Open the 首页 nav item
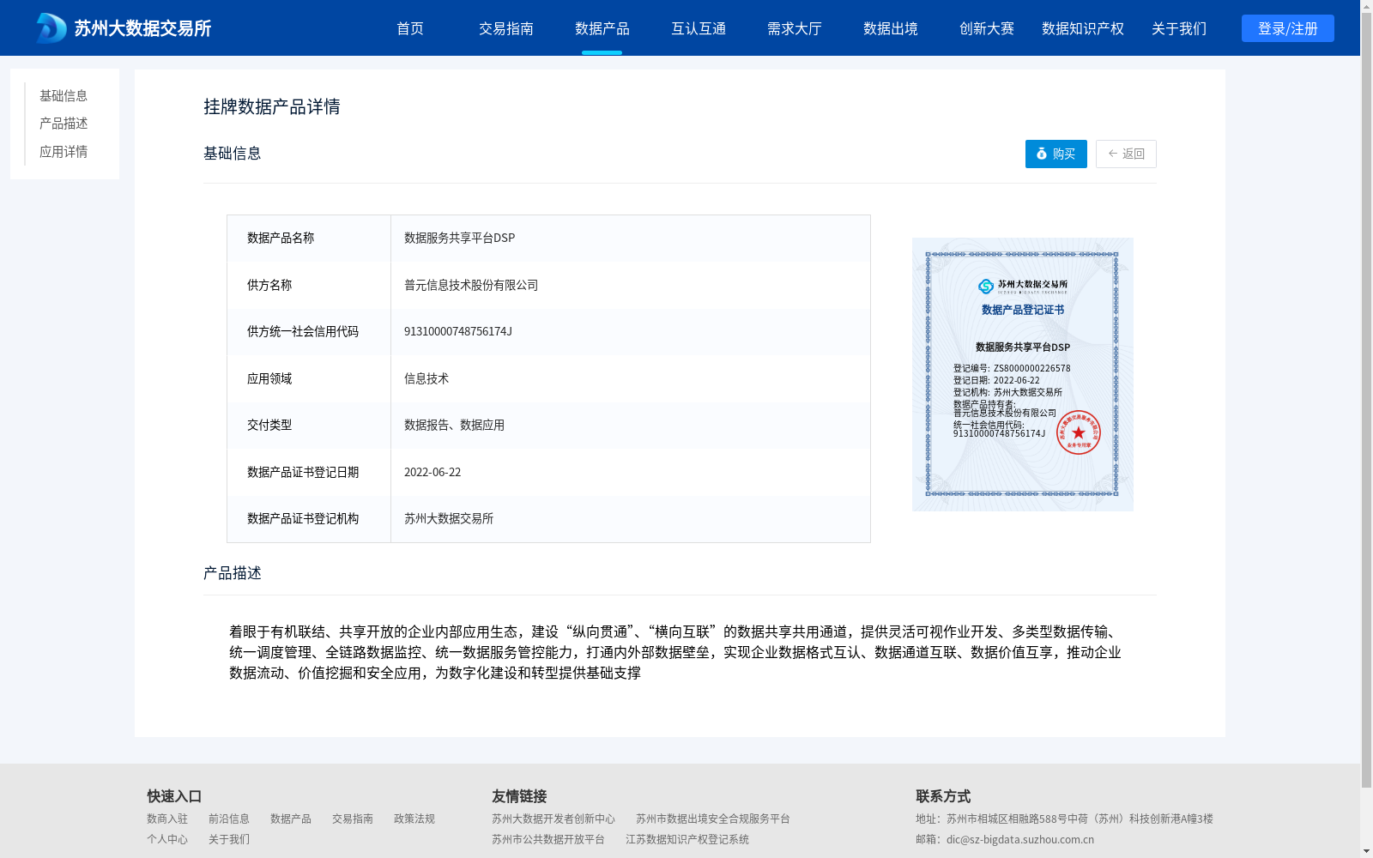 coord(410,28)
